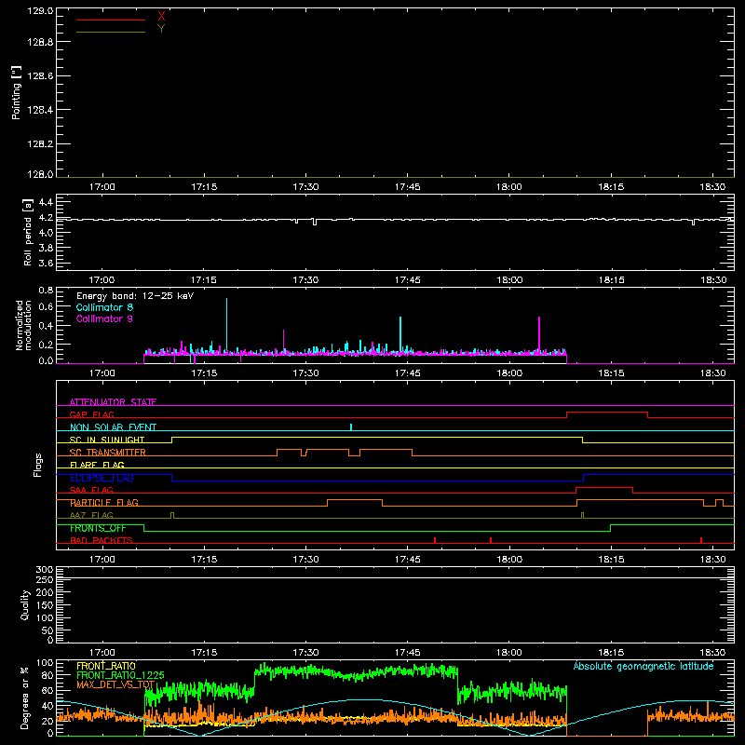
Task: Select the Collimator 9 legend entry
Action: [104, 318]
